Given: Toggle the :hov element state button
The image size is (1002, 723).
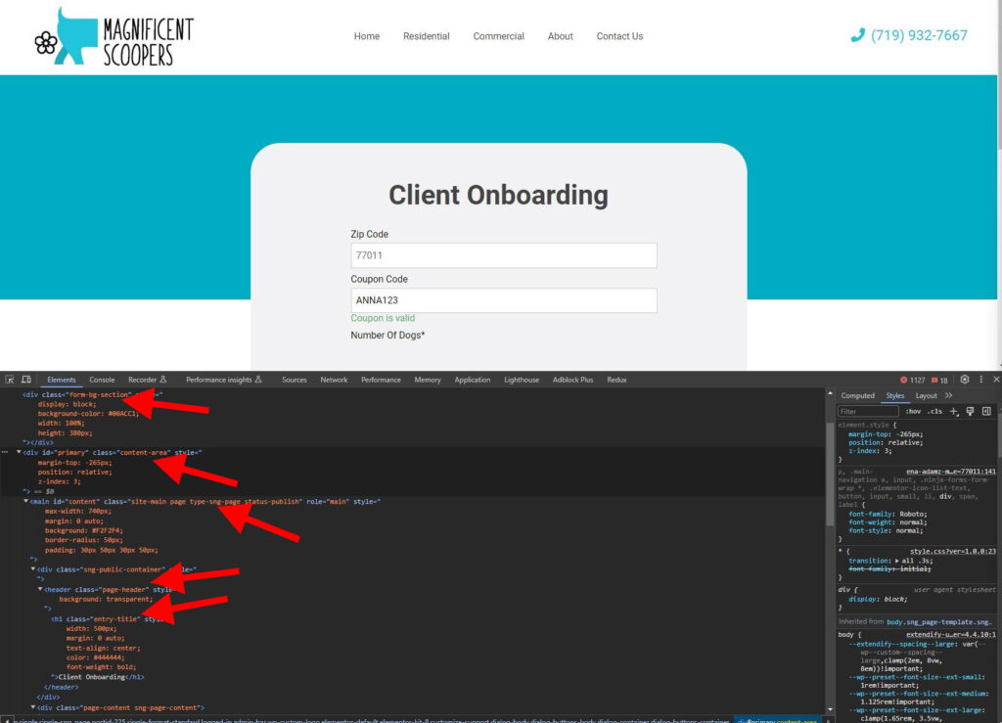Looking at the screenshot, I should pyautogui.click(x=913, y=412).
